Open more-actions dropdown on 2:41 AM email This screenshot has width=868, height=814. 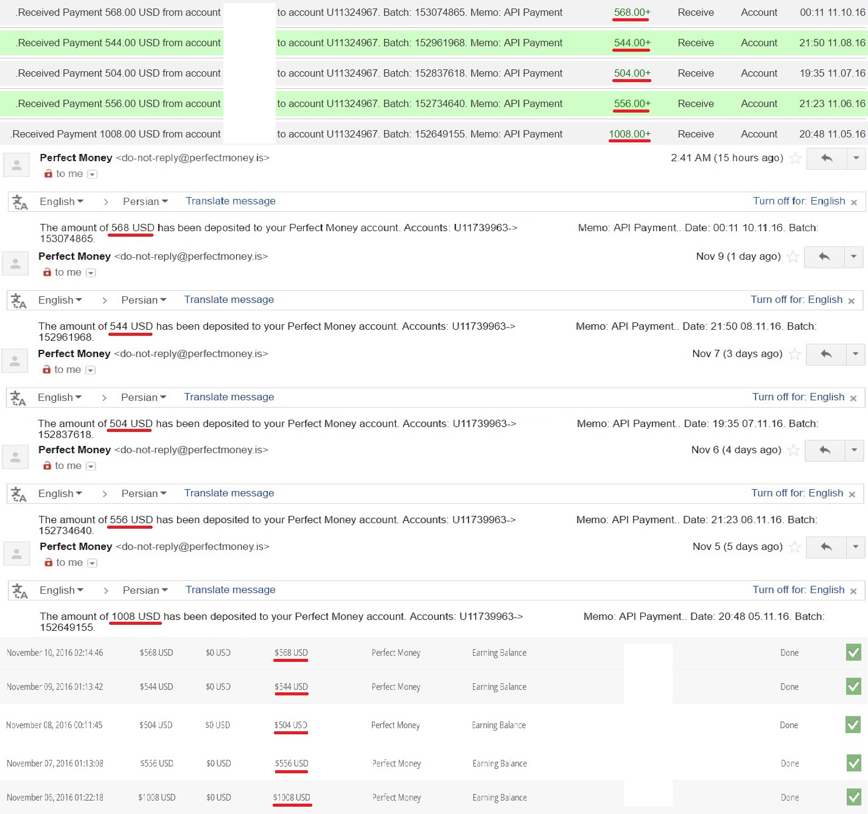(x=856, y=158)
